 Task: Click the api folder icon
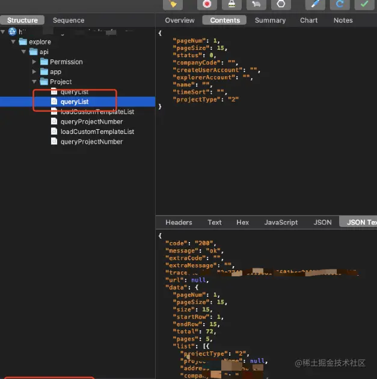[34, 52]
